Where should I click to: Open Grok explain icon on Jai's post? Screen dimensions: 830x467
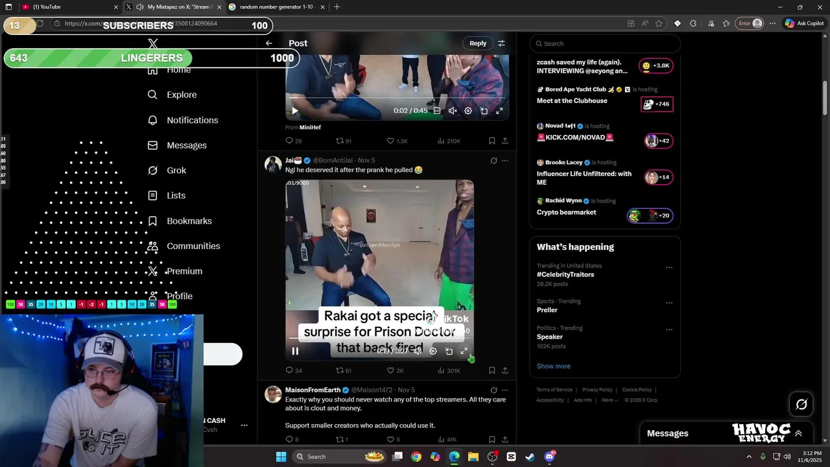pyautogui.click(x=493, y=160)
